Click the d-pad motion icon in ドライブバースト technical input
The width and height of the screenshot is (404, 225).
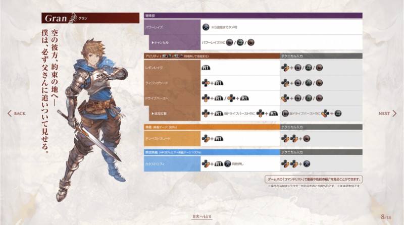pos(285,98)
